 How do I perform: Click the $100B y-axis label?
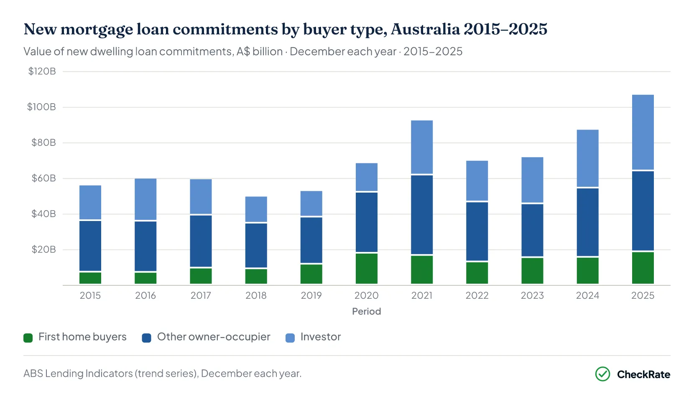pyautogui.click(x=41, y=107)
